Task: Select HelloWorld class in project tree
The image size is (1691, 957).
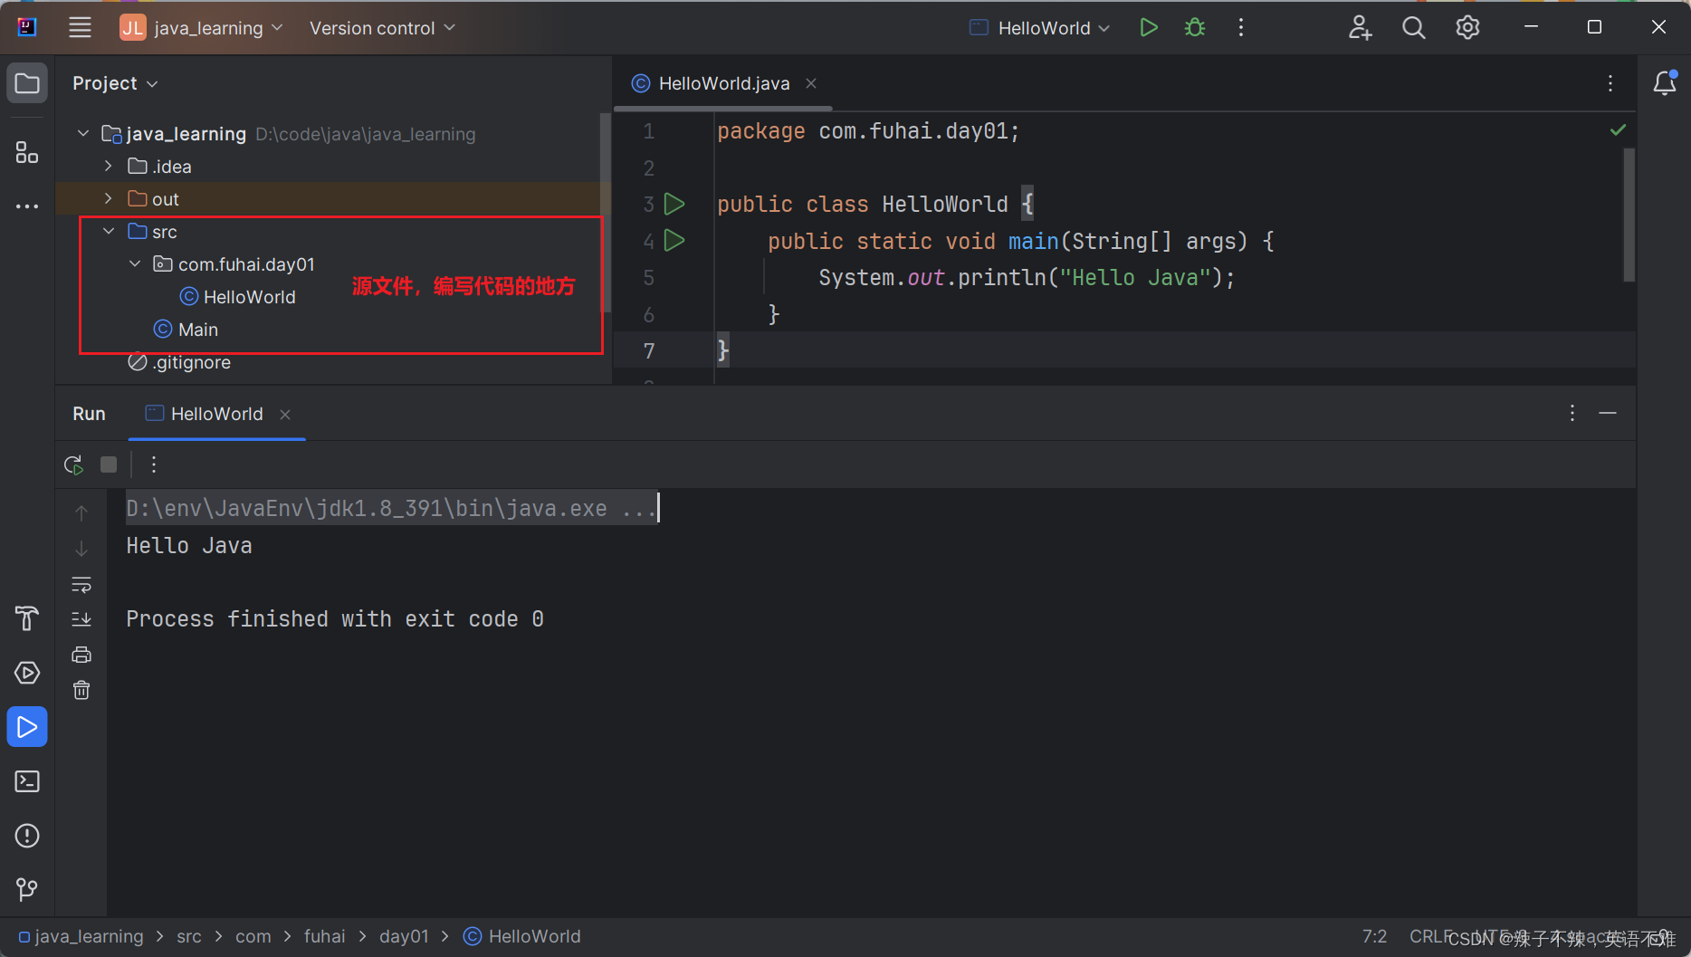Action: click(239, 296)
